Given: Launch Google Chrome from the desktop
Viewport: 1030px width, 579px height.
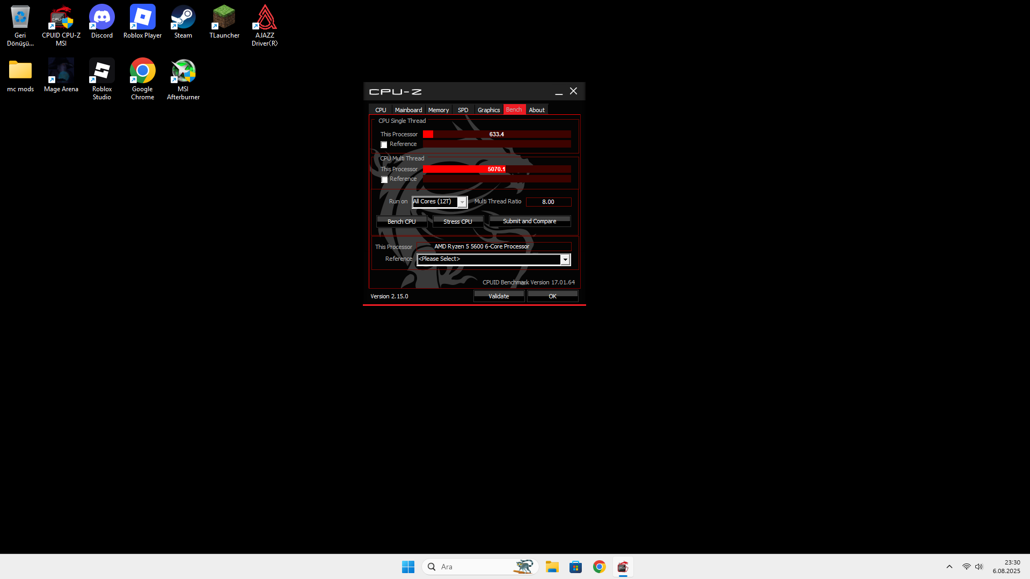Looking at the screenshot, I should pos(142,79).
